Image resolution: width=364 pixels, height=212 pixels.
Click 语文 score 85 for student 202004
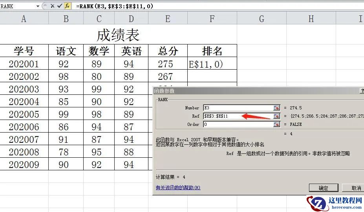tap(66, 101)
